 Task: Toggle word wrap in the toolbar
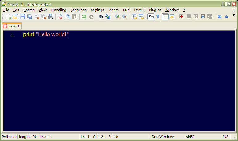[151, 17]
